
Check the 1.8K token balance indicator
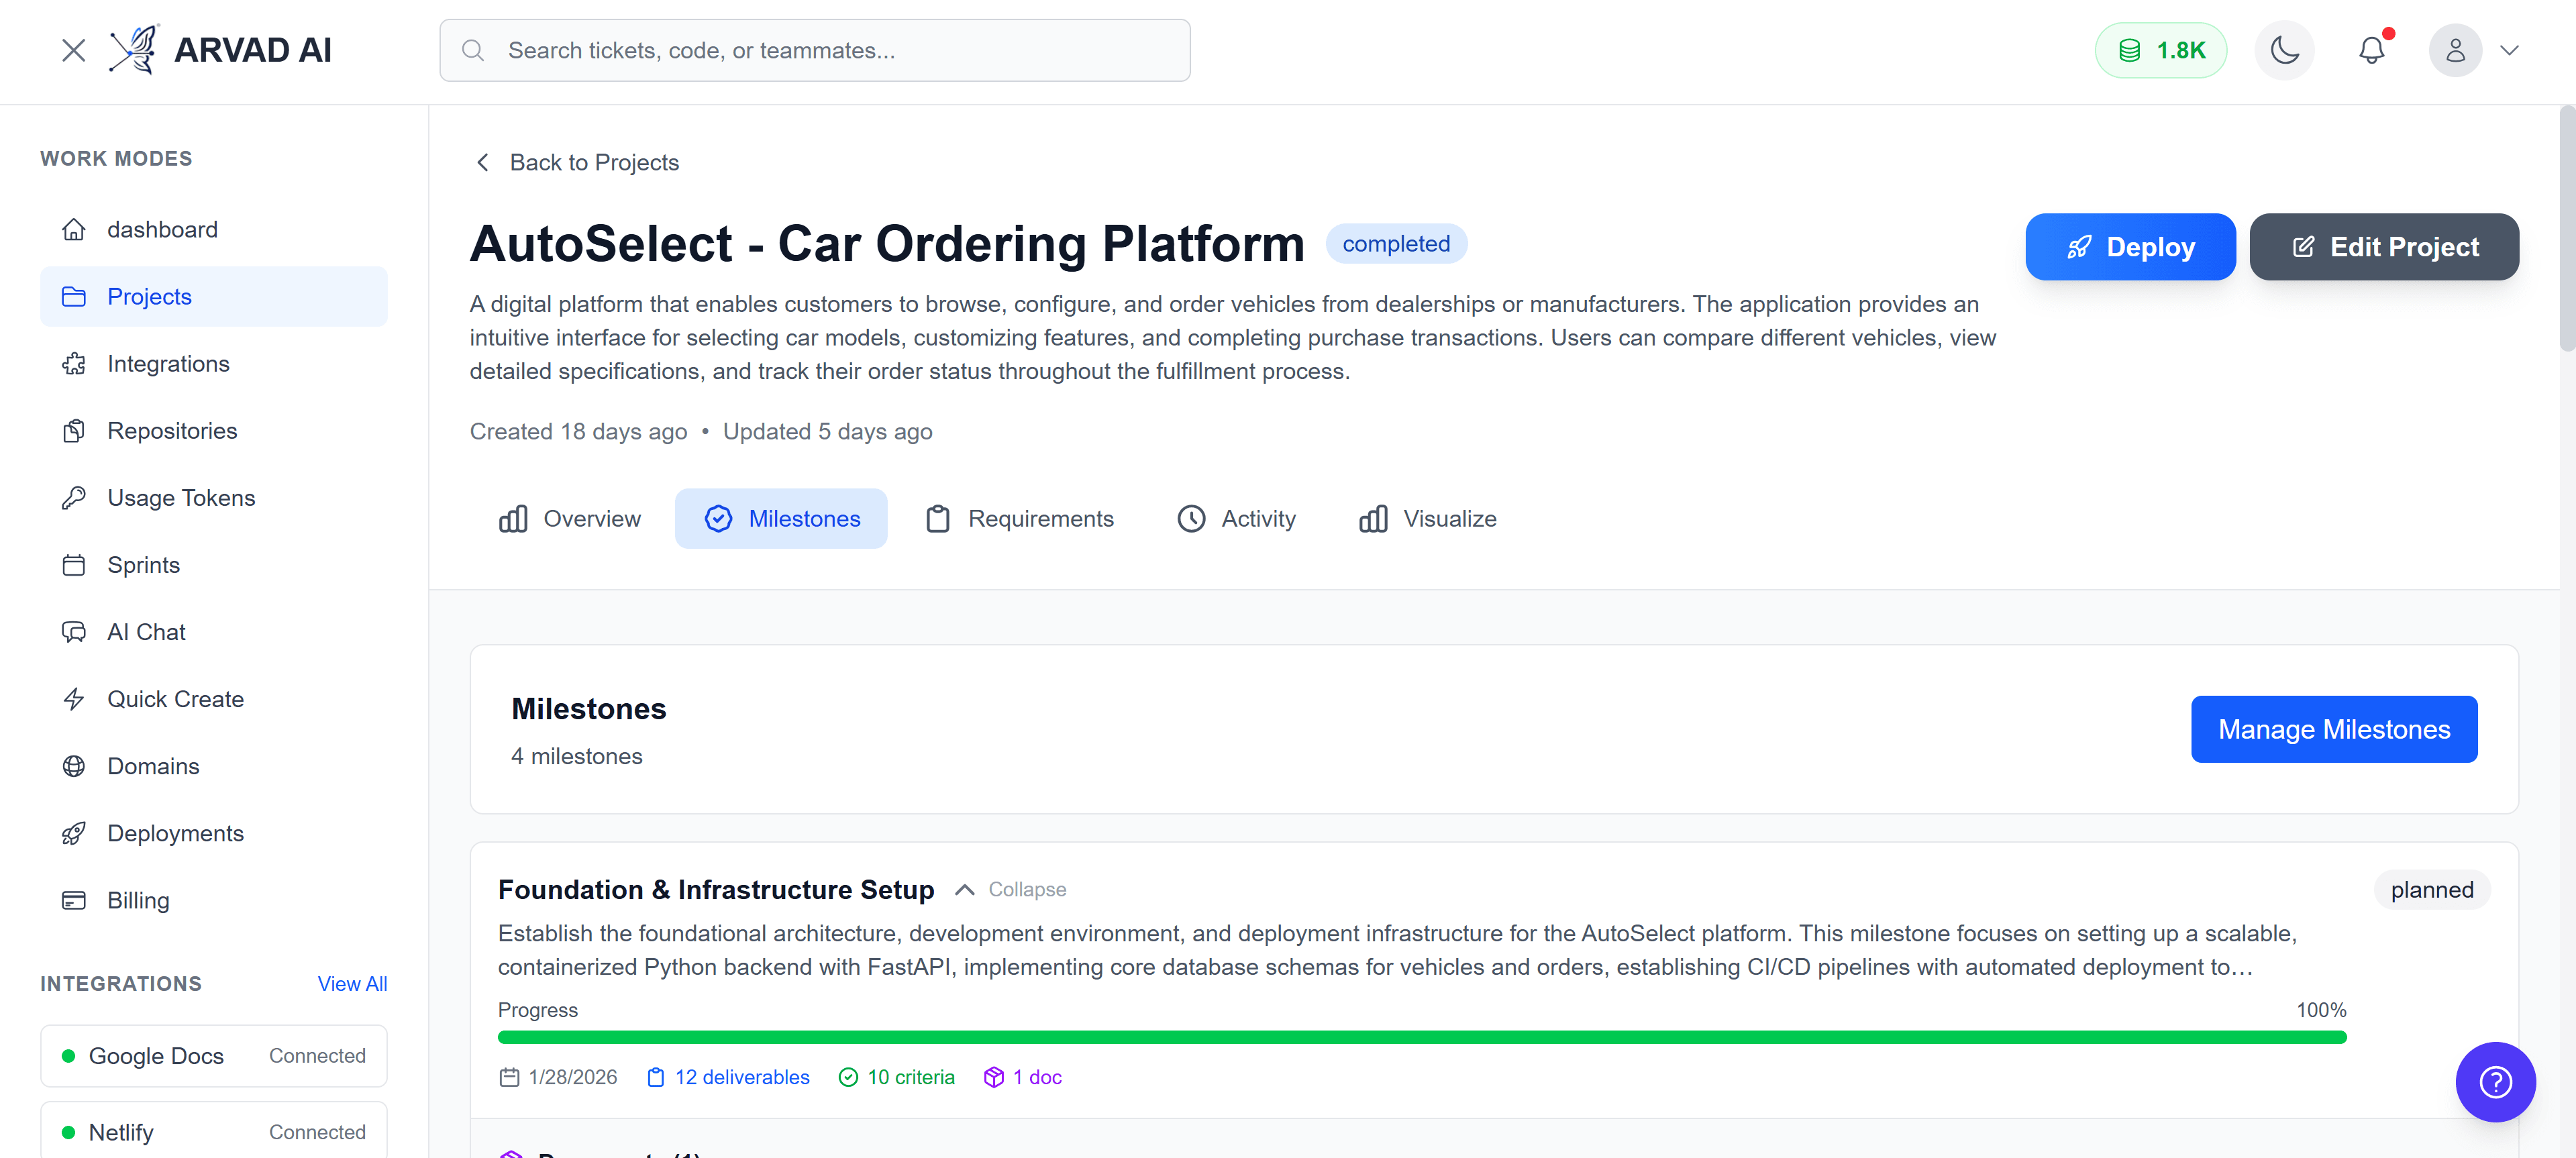click(x=2161, y=49)
